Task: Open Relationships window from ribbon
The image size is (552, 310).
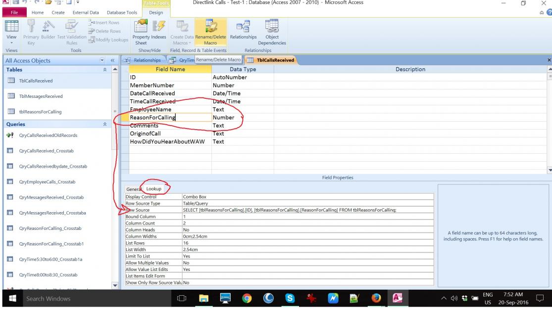Action: click(x=243, y=30)
